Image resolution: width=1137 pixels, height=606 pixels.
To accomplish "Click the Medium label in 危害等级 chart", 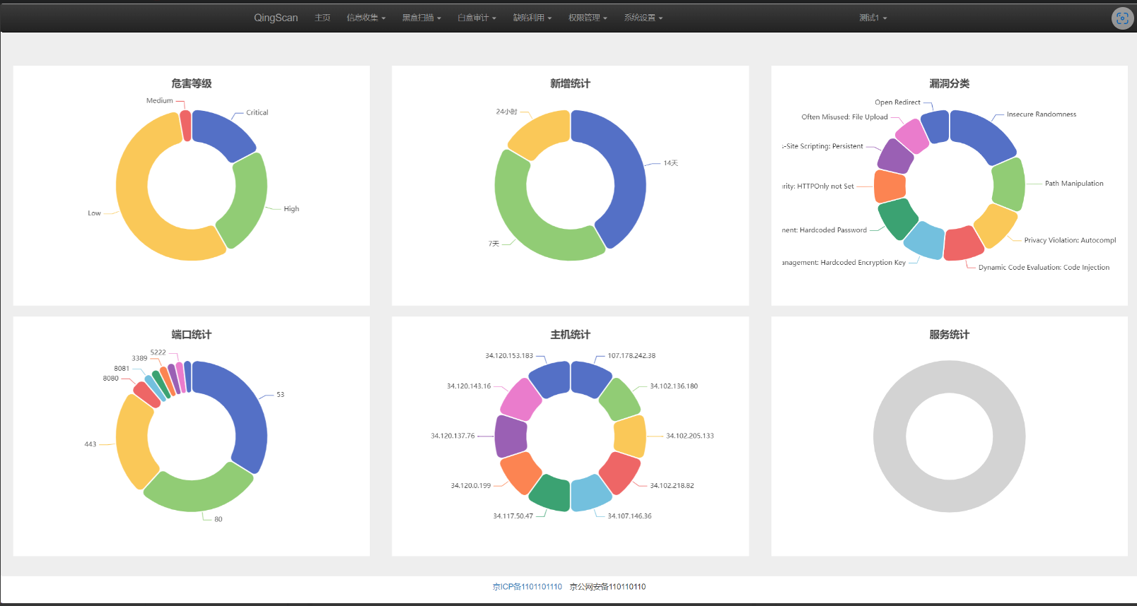I will [x=160, y=100].
